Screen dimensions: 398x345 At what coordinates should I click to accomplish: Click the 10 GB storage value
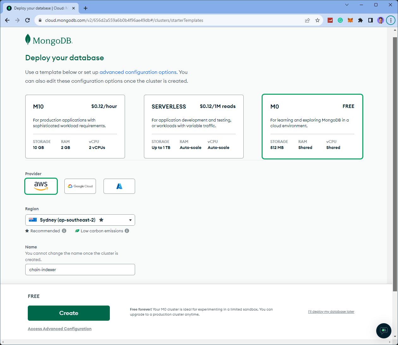pyautogui.click(x=39, y=147)
